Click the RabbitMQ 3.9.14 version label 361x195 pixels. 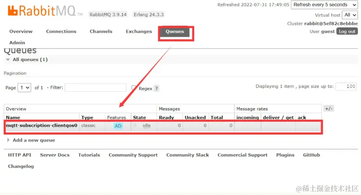point(108,14)
